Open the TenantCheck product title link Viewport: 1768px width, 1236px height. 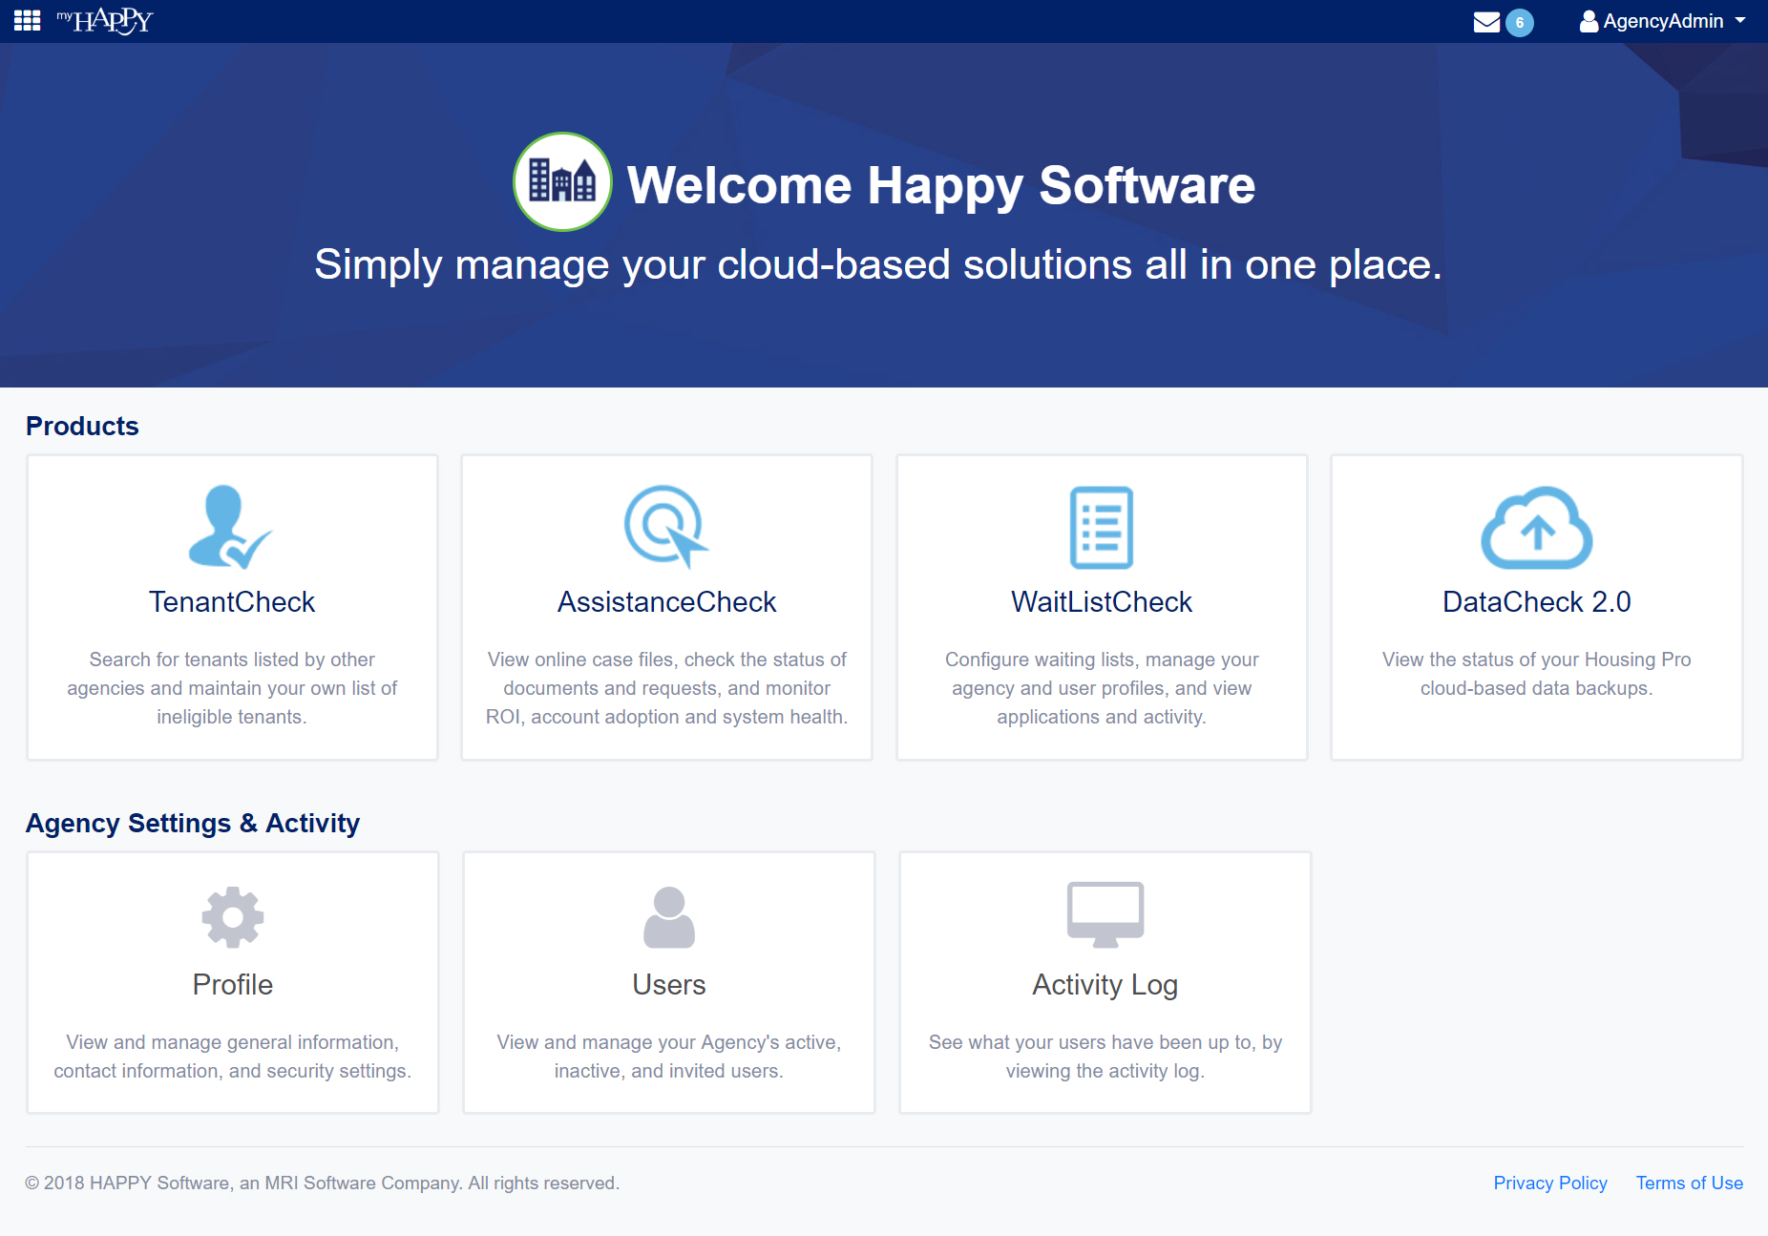(x=232, y=602)
